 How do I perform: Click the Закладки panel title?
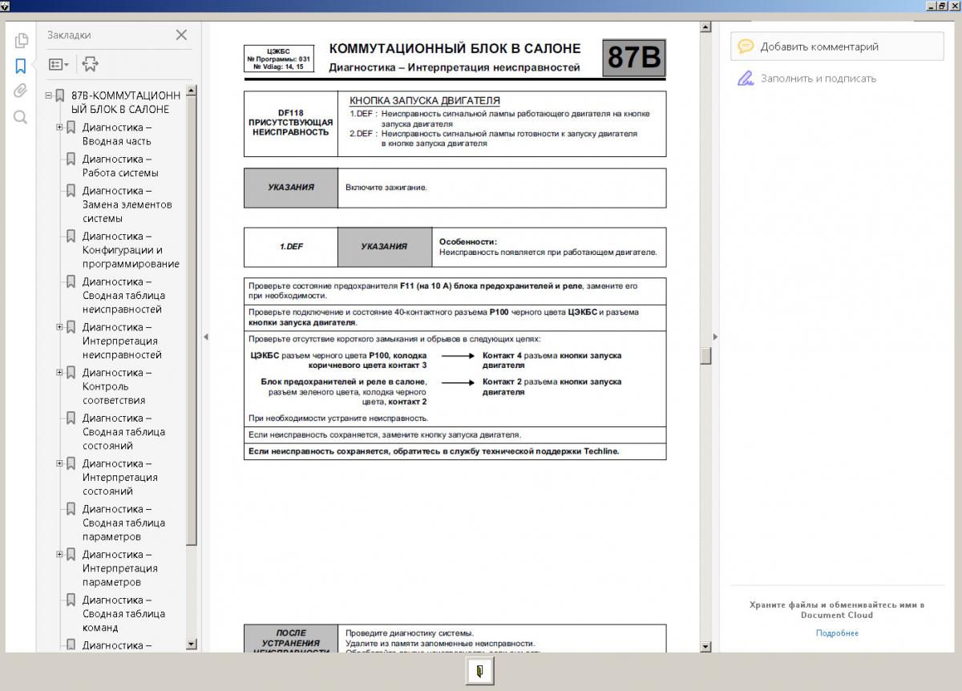69,34
